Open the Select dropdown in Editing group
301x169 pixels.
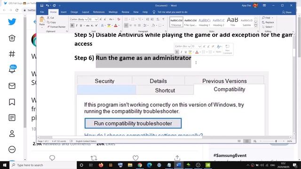pyautogui.click(x=268, y=27)
